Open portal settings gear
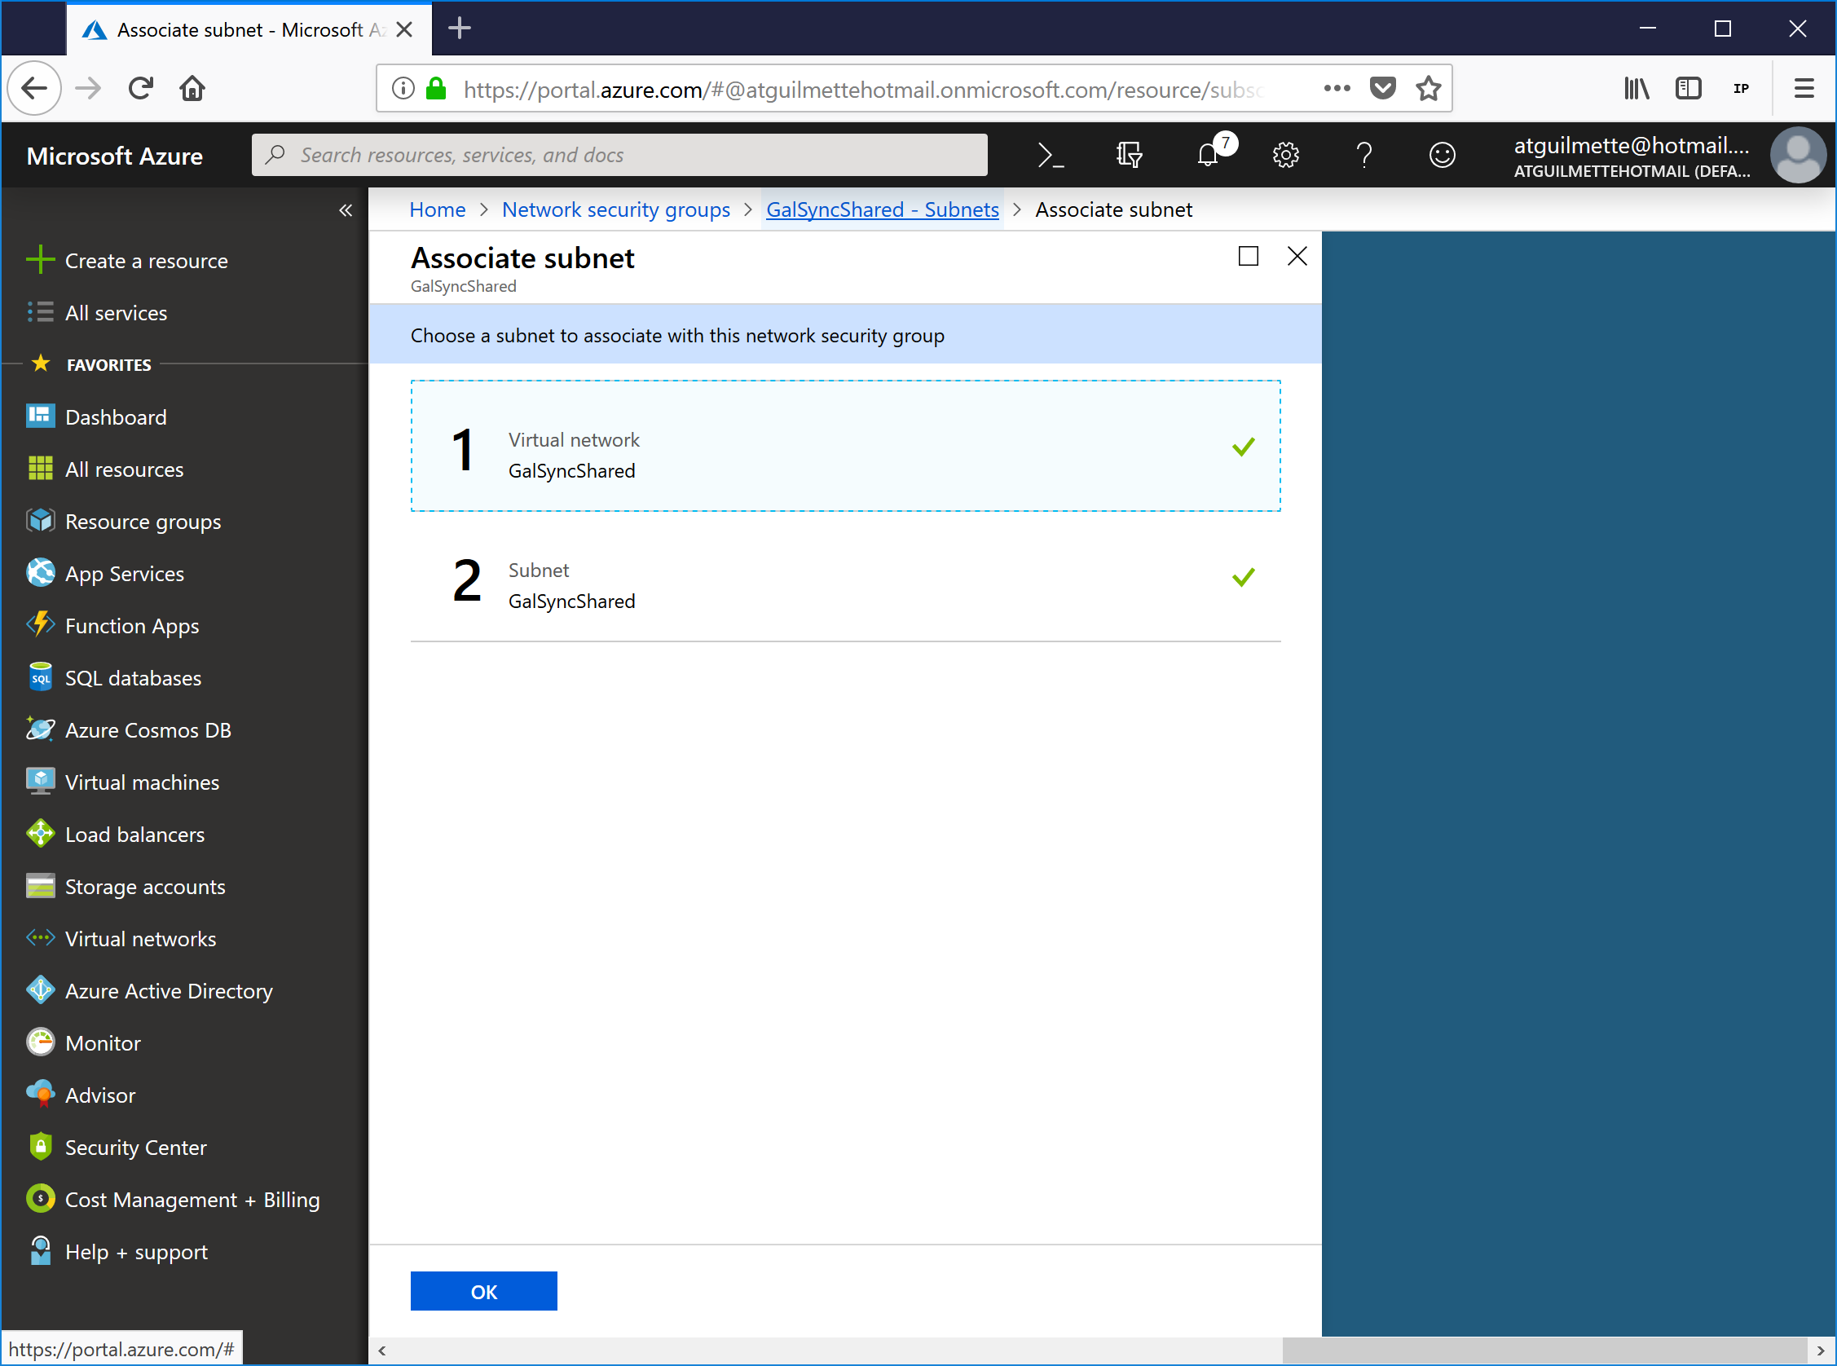The image size is (1837, 1366). [1285, 156]
